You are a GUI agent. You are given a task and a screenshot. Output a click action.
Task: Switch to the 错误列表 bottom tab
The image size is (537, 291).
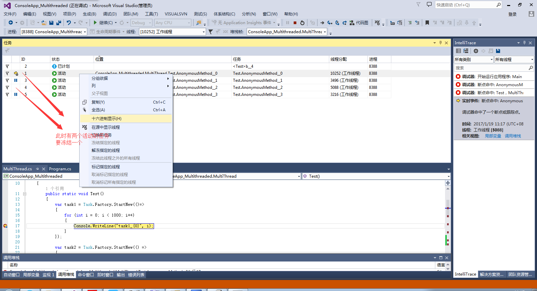pos(136,275)
